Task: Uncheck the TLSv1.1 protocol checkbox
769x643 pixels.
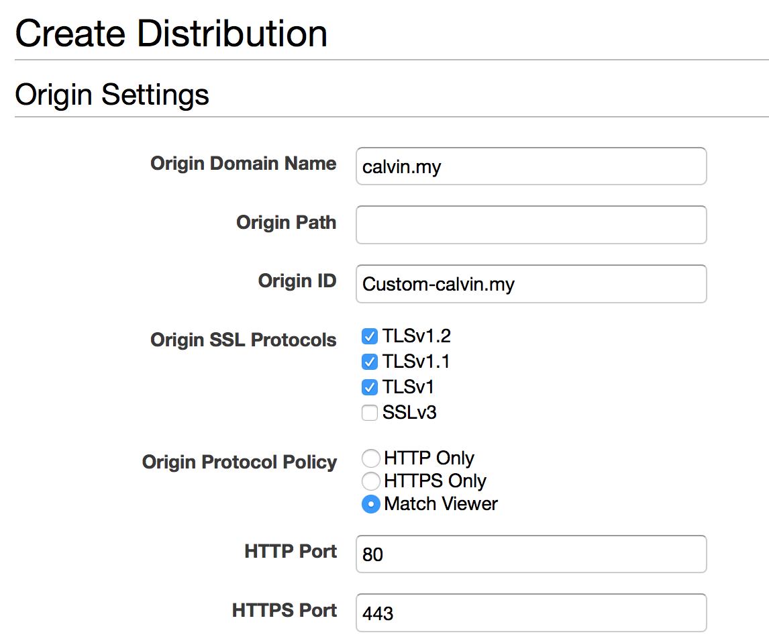Action: (370, 362)
